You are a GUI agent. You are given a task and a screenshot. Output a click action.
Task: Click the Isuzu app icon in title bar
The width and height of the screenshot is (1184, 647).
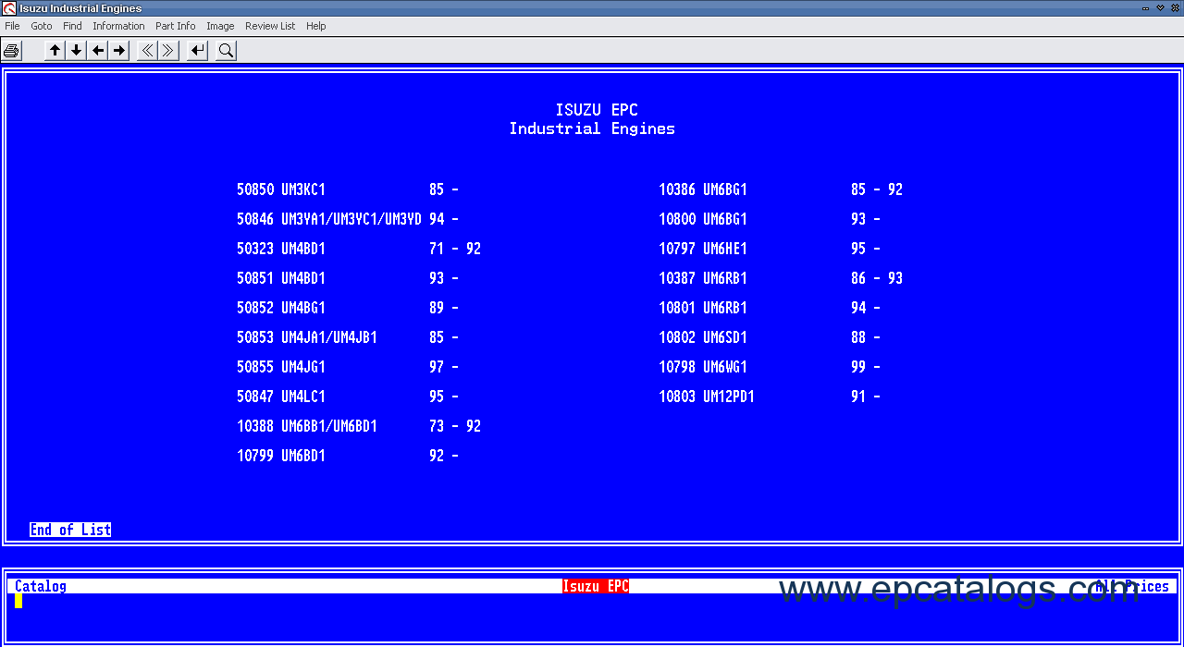coord(8,8)
